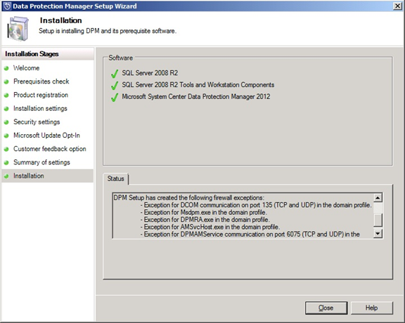Select the Product registration stage
The image size is (405, 323).
tap(41, 95)
